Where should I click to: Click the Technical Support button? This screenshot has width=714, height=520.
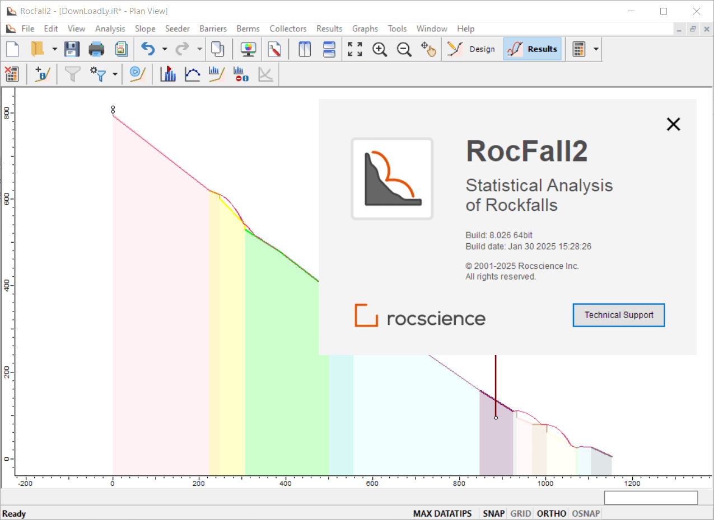pos(618,315)
